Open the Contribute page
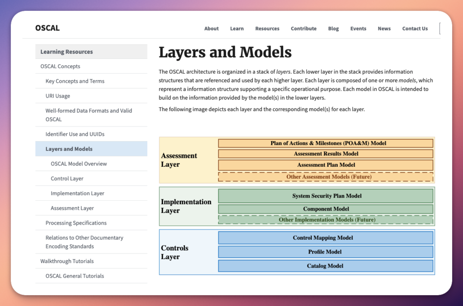The image size is (463, 306). (x=303, y=28)
